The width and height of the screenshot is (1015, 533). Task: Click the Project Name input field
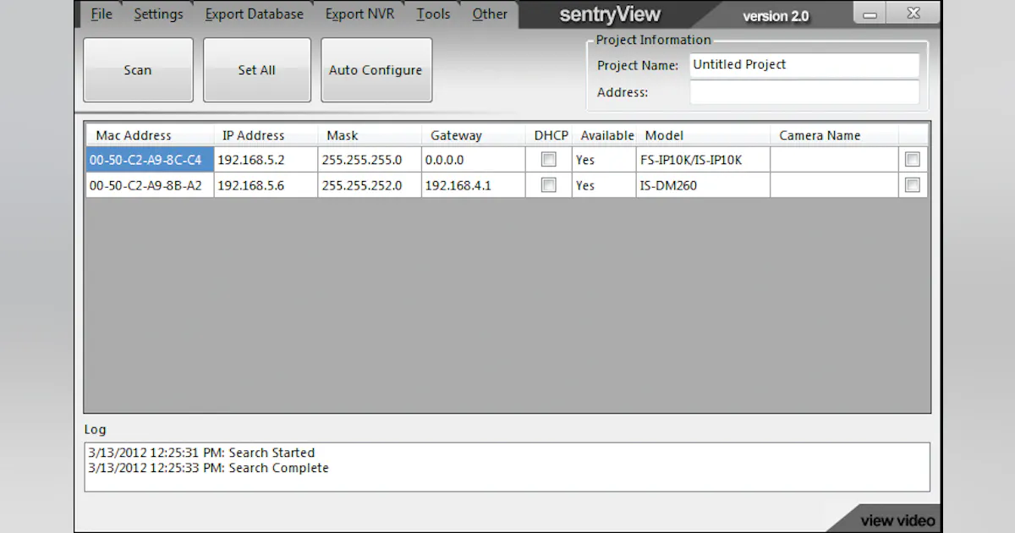pos(804,65)
